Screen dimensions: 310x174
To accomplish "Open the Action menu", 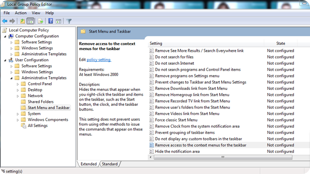I will point(20,13).
